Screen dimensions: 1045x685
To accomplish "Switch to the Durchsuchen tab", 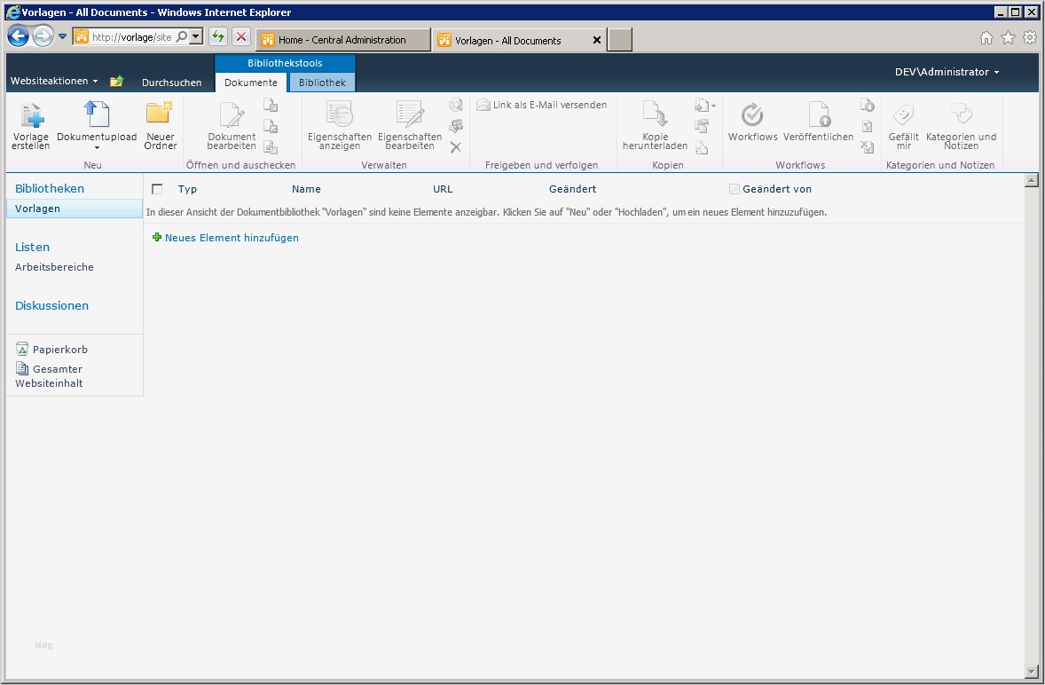I will point(172,83).
